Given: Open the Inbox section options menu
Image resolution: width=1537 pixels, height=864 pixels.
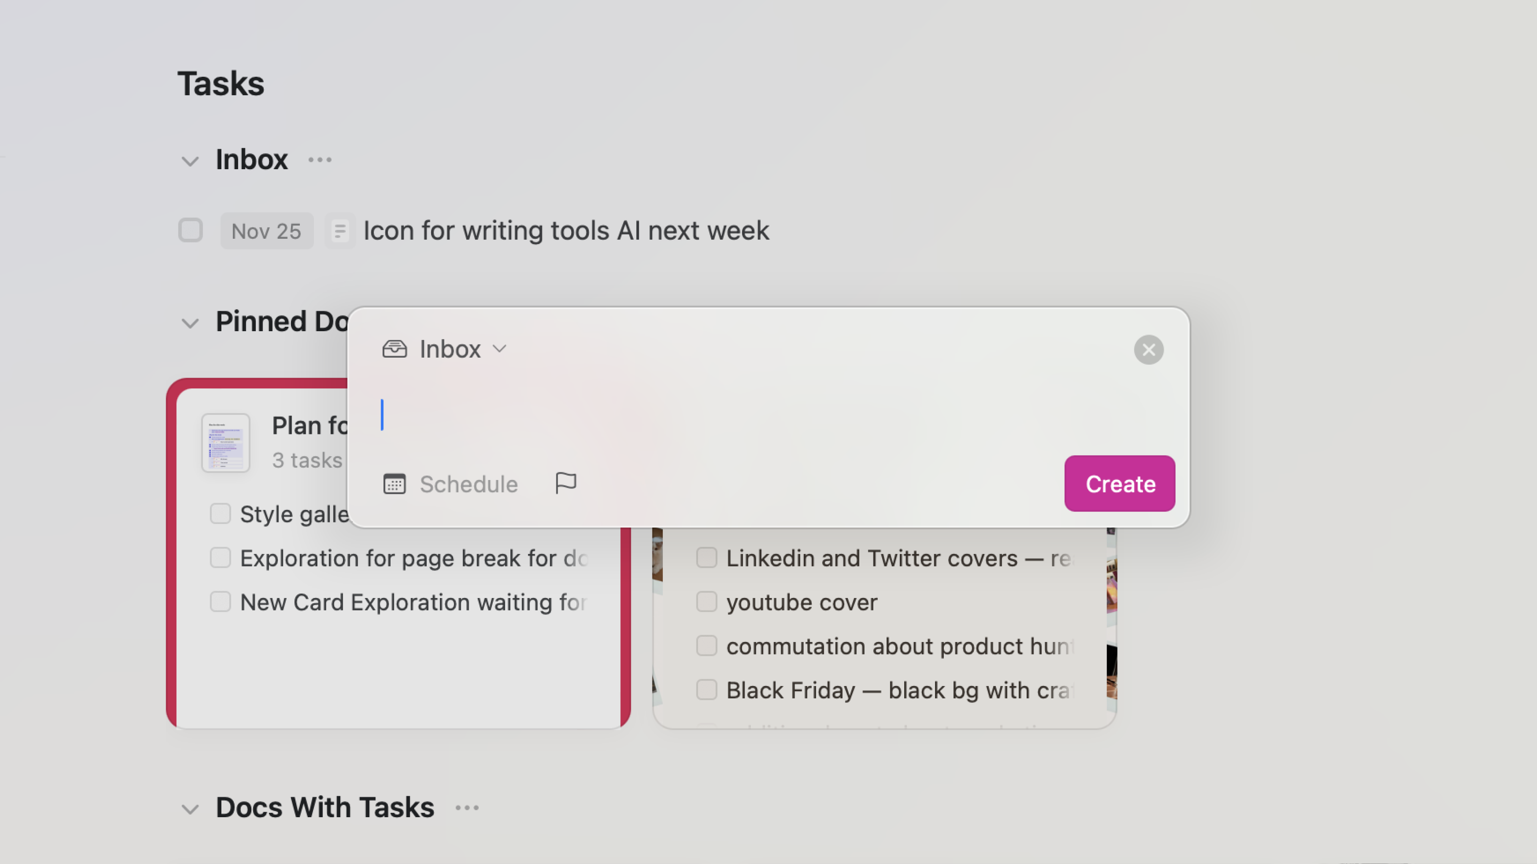Looking at the screenshot, I should pyautogui.click(x=319, y=160).
